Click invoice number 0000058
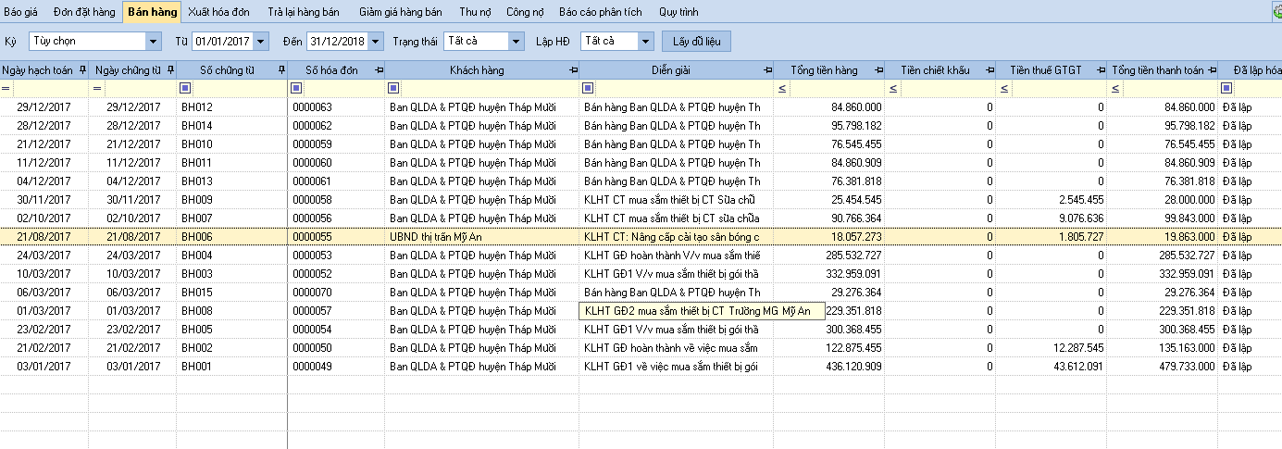 click(312, 200)
